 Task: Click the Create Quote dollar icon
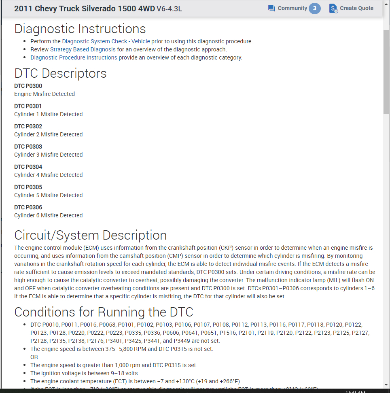pyautogui.click(x=333, y=8)
